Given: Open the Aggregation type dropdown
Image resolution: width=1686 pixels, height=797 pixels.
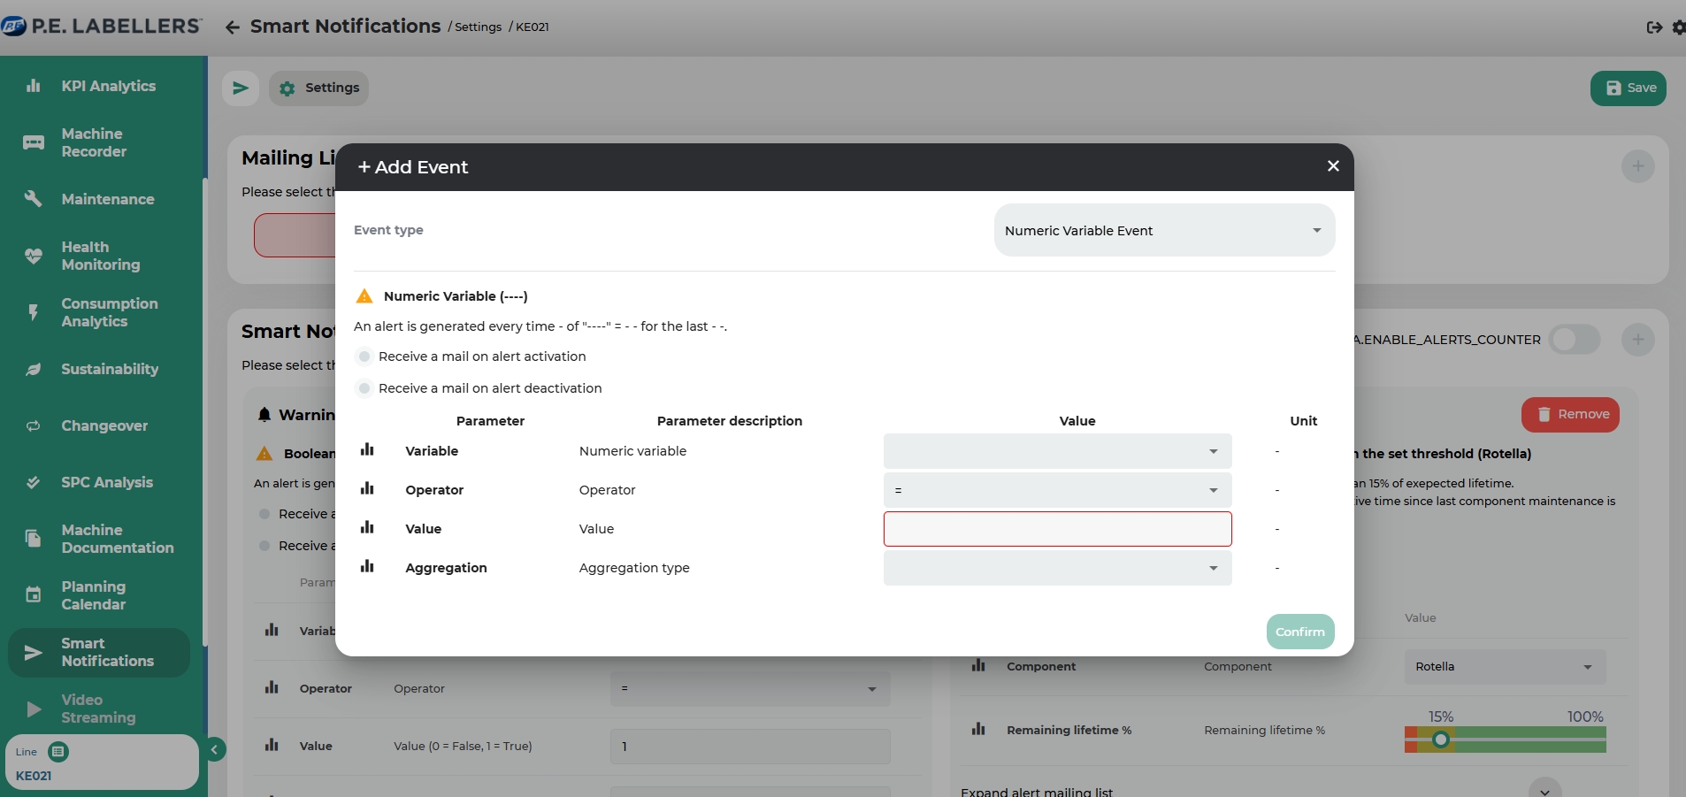Looking at the screenshot, I should coord(1057,568).
